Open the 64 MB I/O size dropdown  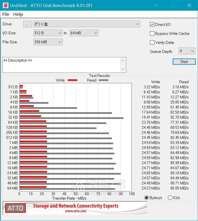tap(84, 33)
